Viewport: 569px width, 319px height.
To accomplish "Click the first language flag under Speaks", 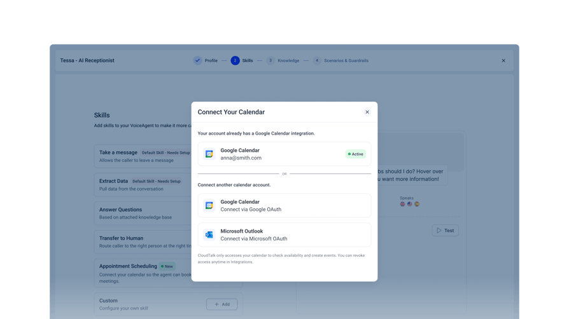I will coord(402,204).
